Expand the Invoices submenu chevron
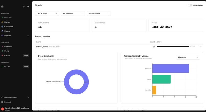The image size is (206, 112). [28, 36]
